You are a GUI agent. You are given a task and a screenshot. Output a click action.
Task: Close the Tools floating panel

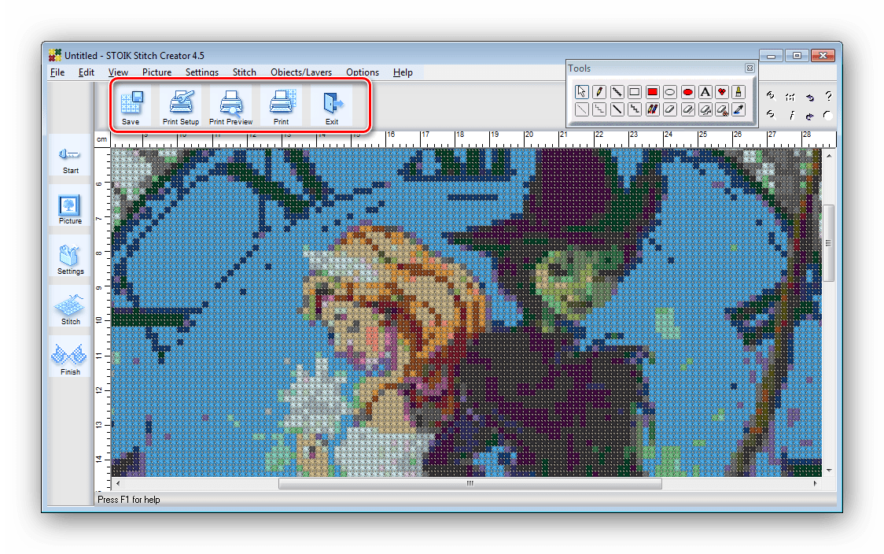(x=750, y=68)
